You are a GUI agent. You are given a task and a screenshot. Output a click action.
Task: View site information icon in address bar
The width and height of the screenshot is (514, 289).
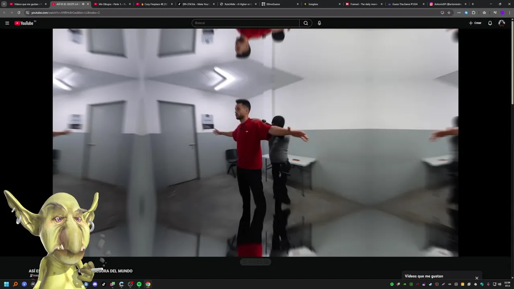point(27,12)
